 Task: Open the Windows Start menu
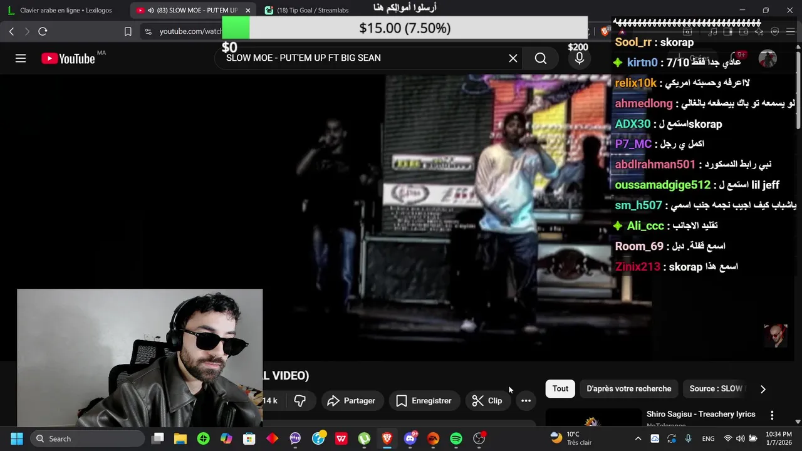(x=17, y=438)
